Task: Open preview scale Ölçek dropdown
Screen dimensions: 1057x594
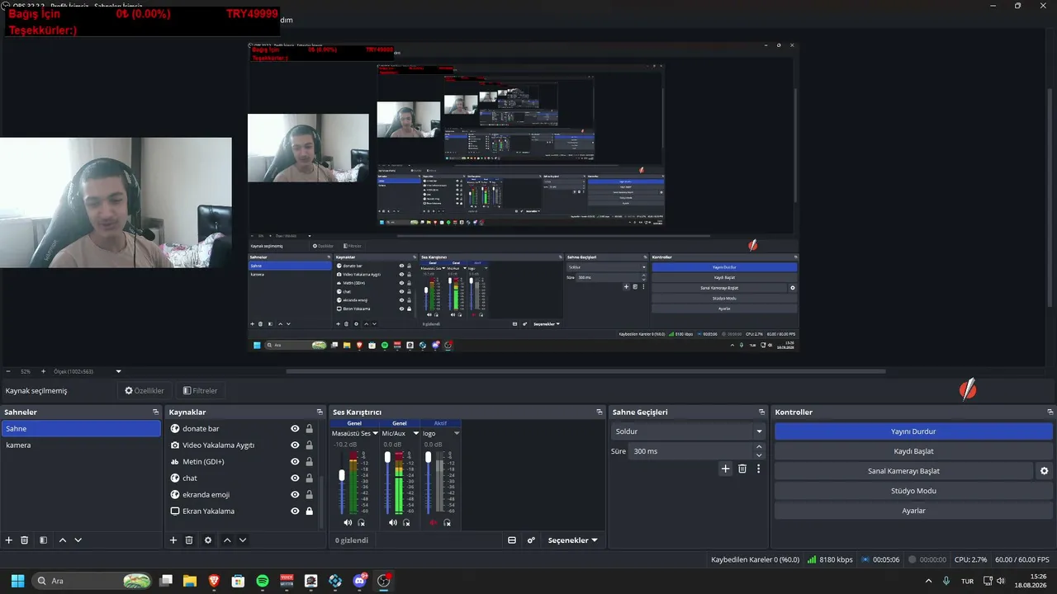Action: [118, 371]
